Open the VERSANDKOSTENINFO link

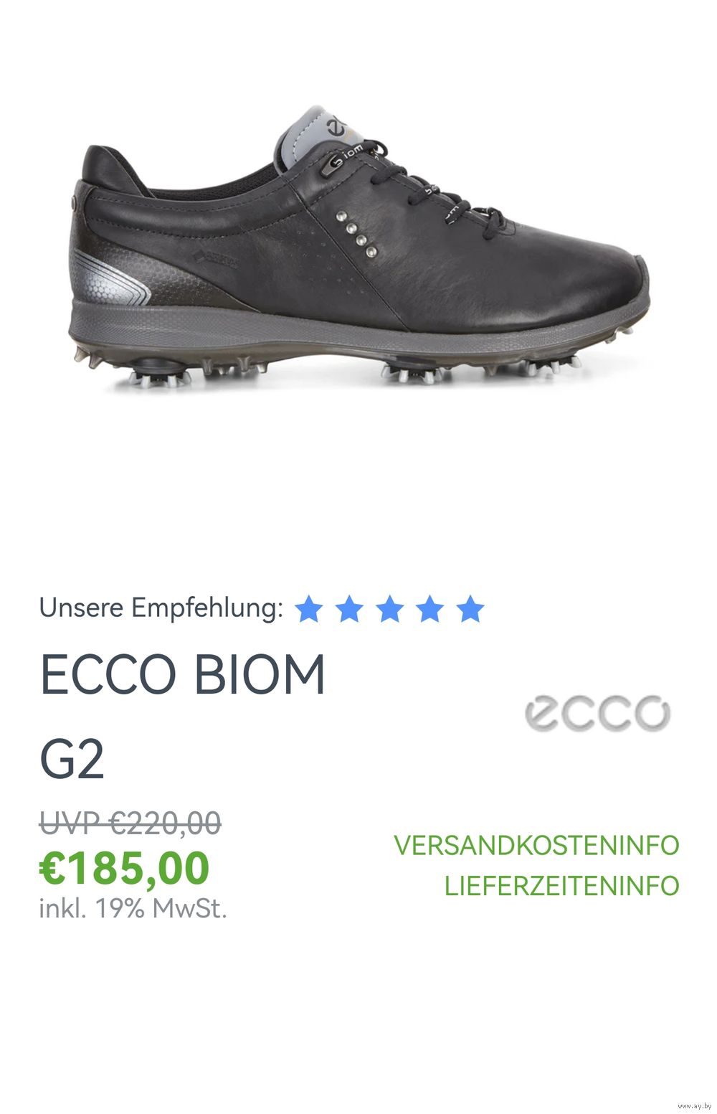[x=536, y=845]
